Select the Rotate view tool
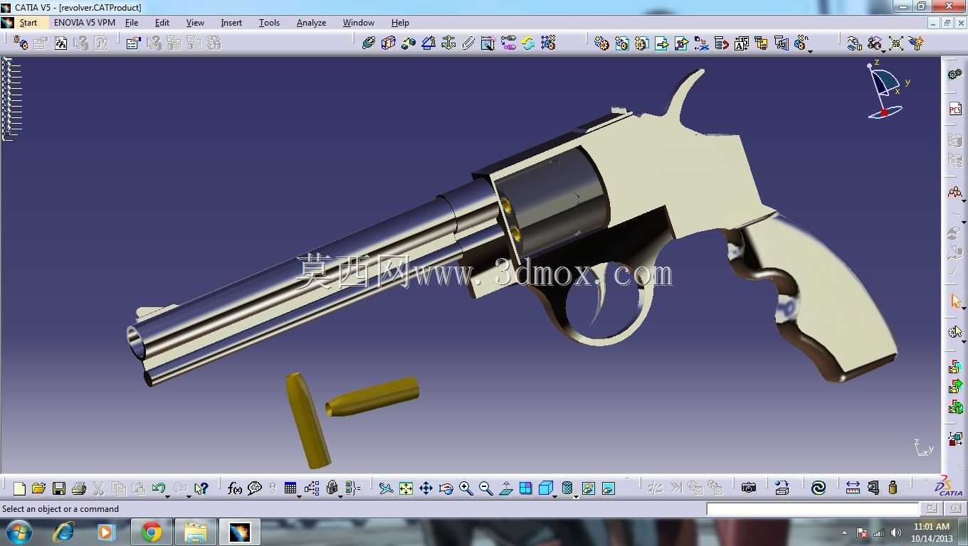Viewport: 968px width, 546px height. 446,488
